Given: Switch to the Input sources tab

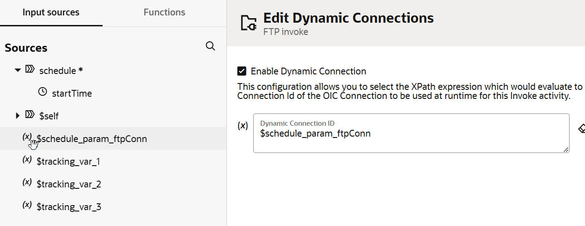Looking at the screenshot, I should (51, 13).
